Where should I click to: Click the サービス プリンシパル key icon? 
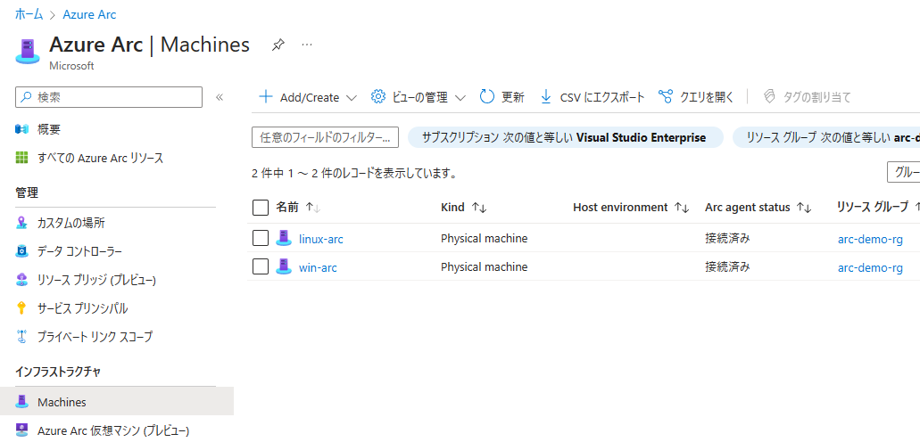pos(21,308)
